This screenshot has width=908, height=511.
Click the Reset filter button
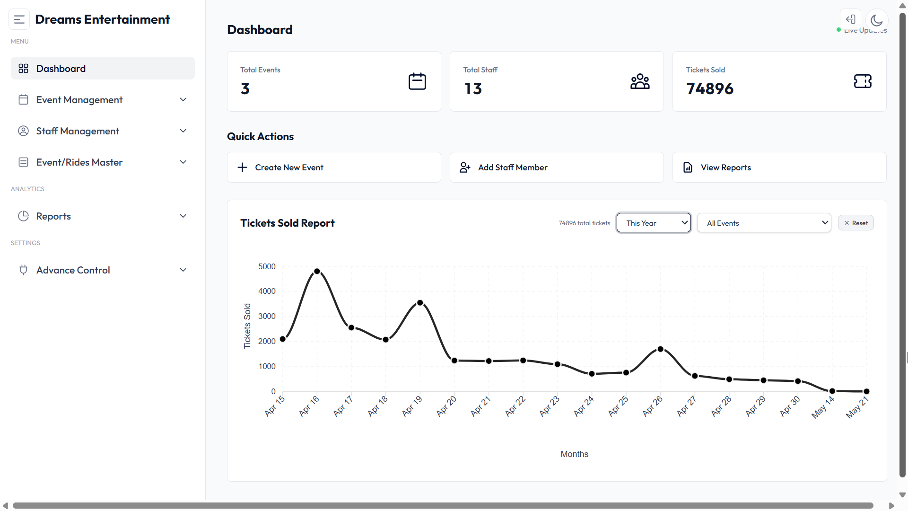(x=856, y=223)
